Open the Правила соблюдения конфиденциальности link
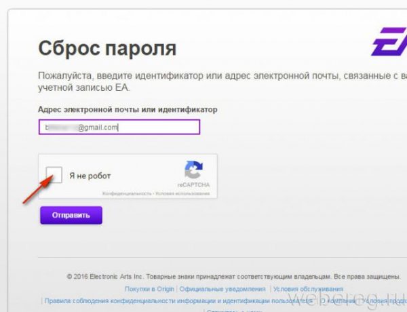Screen dimensions: 407x312 [x=178, y=301]
